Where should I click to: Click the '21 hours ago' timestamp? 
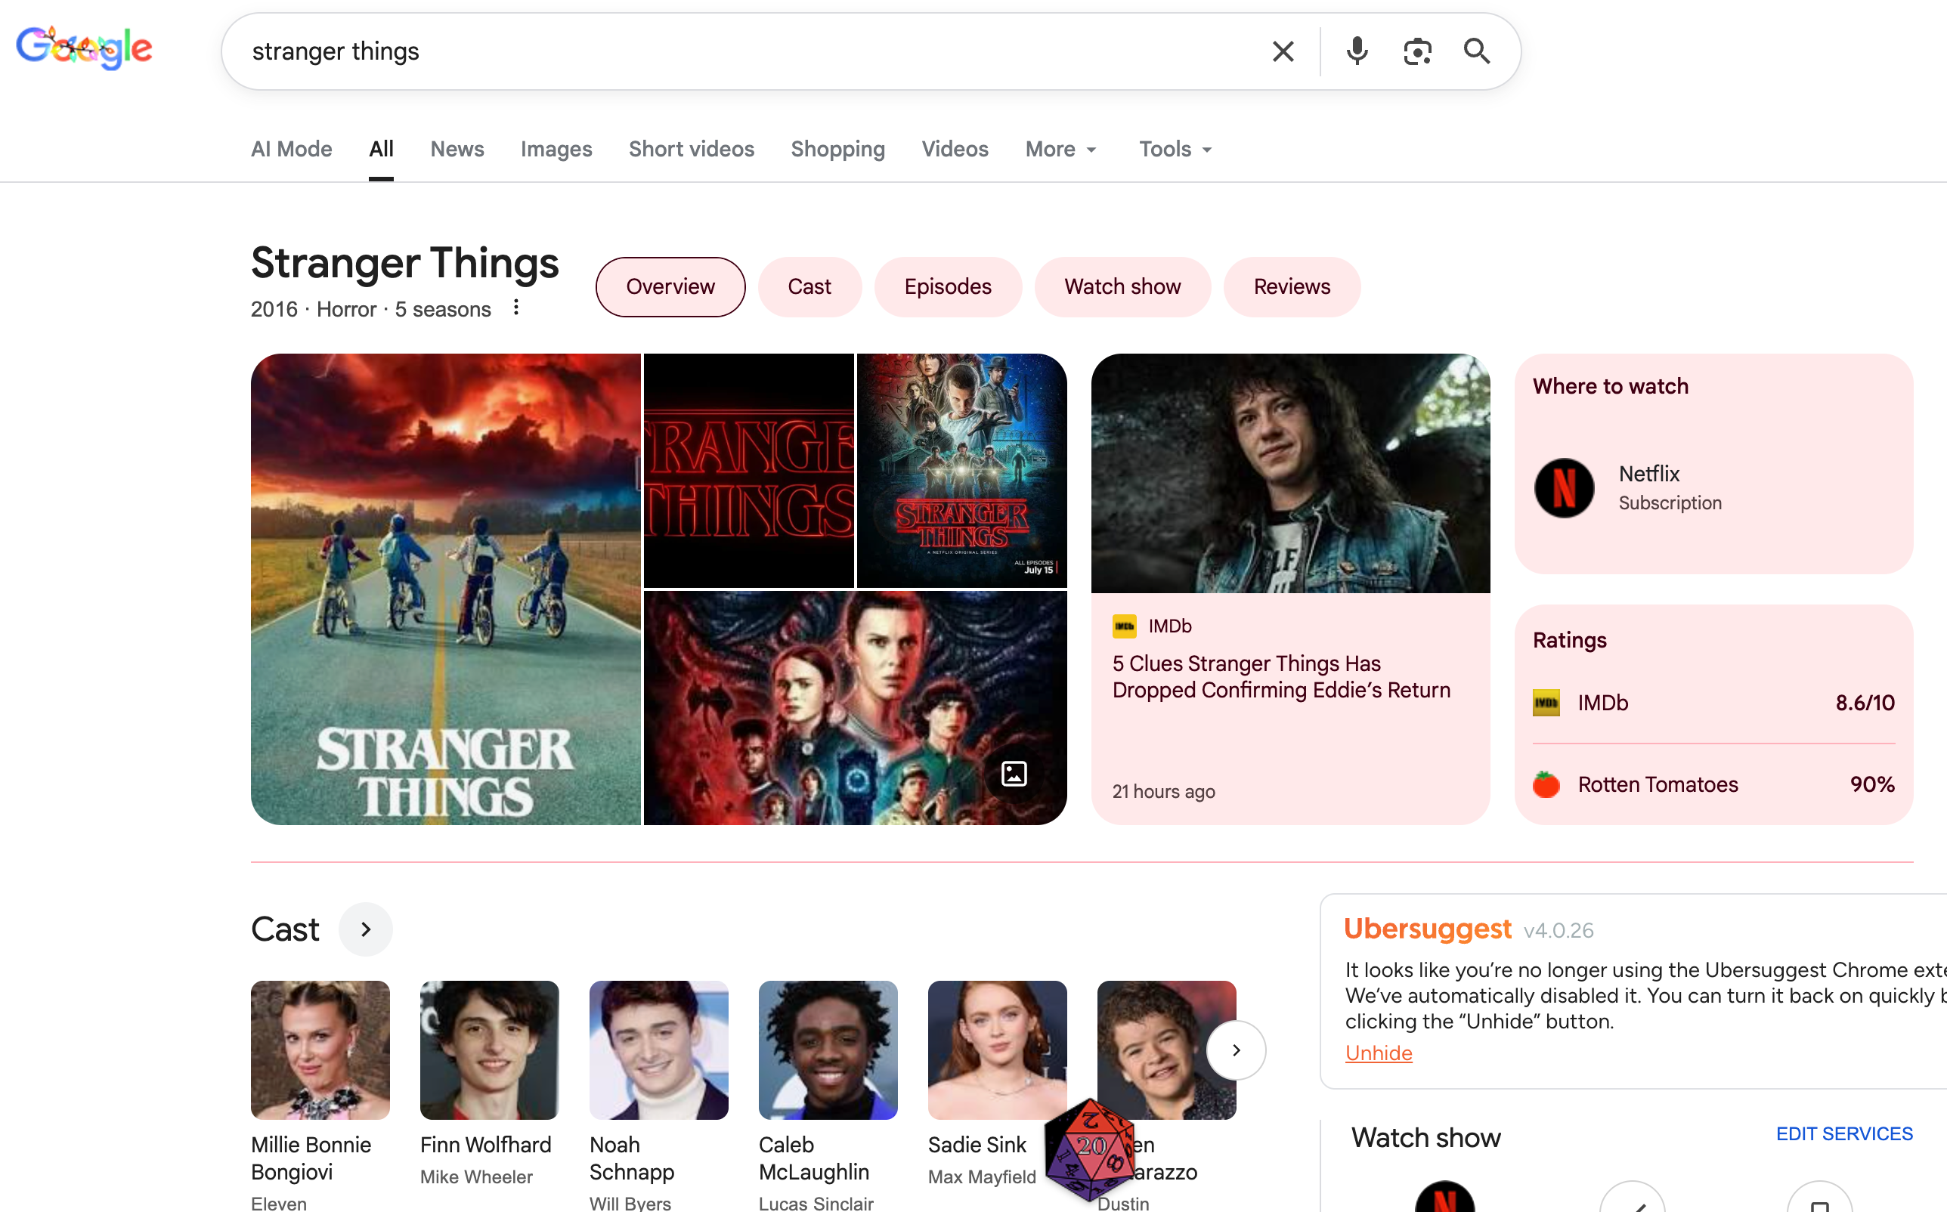1163,791
